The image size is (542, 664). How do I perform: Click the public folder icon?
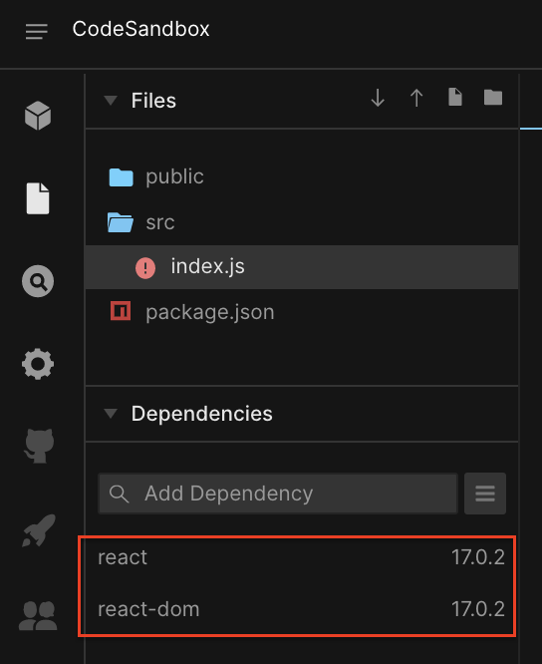pos(121,177)
